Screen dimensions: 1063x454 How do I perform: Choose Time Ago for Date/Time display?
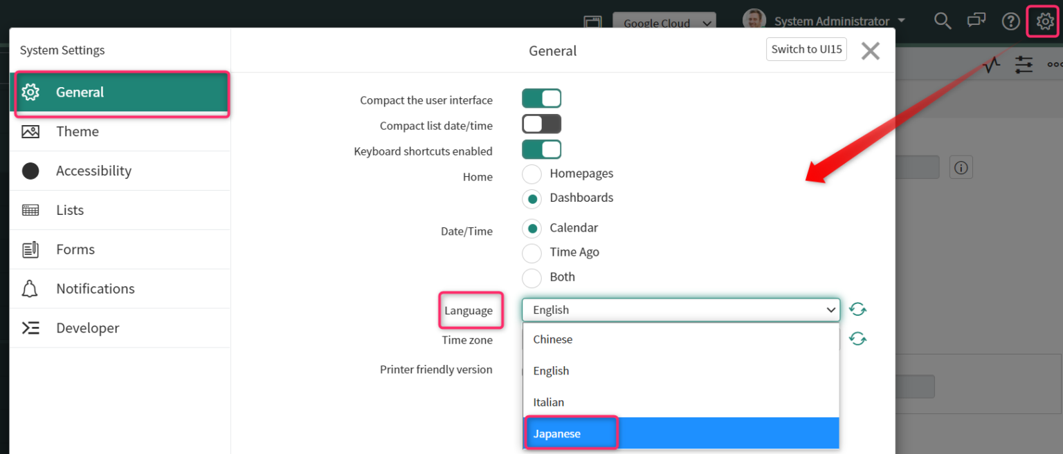click(x=531, y=253)
